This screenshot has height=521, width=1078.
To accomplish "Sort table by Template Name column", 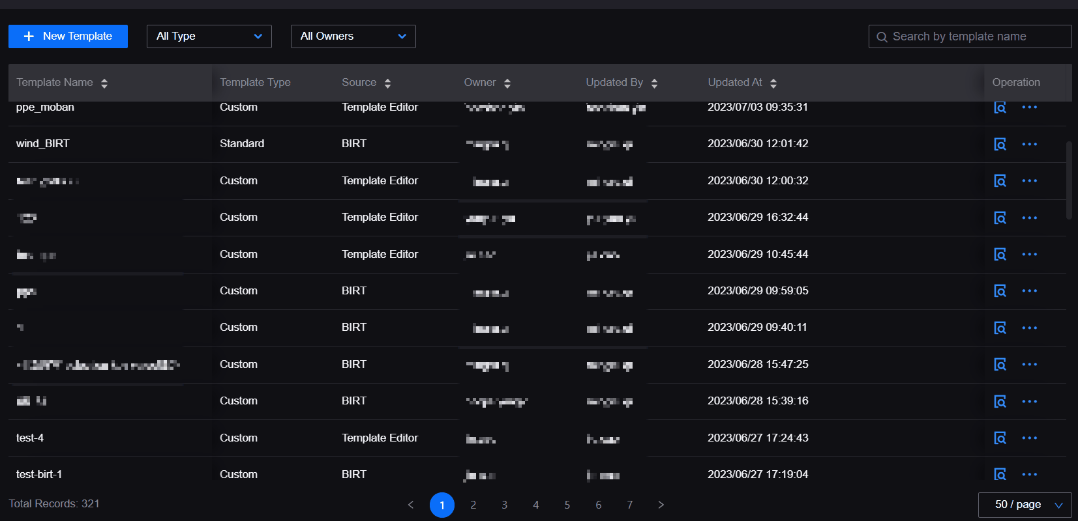I will 104,83.
